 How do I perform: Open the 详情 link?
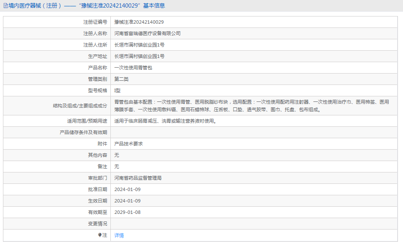(119, 235)
